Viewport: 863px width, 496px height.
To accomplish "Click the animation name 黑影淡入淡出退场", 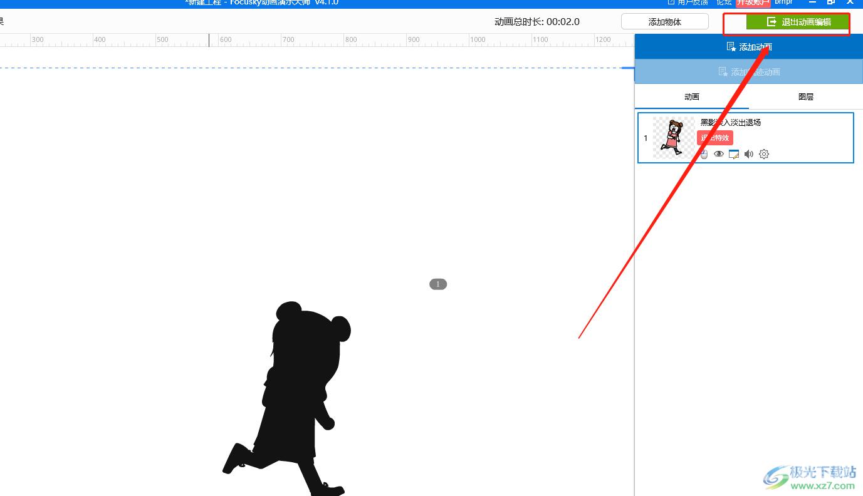I will pyautogui.click(x=731, y=123).
